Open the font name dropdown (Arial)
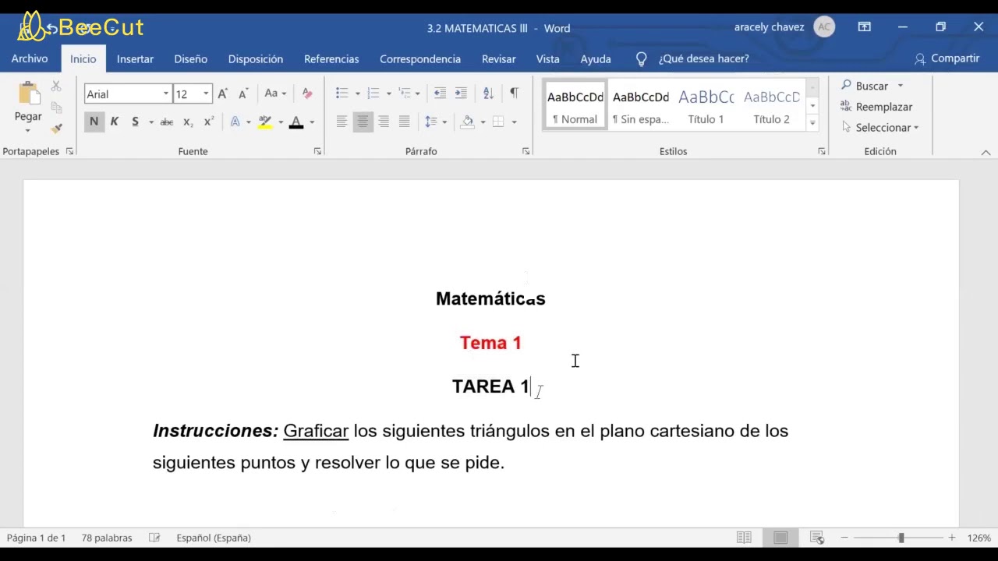 click(166, 93)
